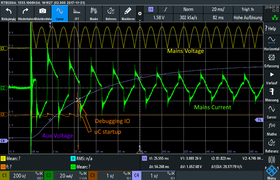Toggle channel C3 via its bottom label

click(93, 176)
